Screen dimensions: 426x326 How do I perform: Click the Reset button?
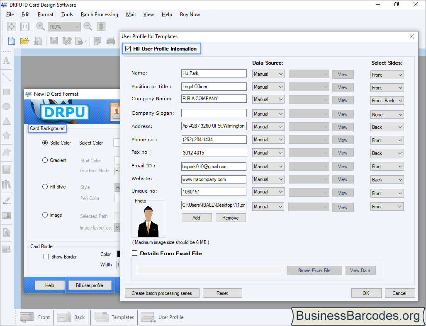click(x=222, y=293)
